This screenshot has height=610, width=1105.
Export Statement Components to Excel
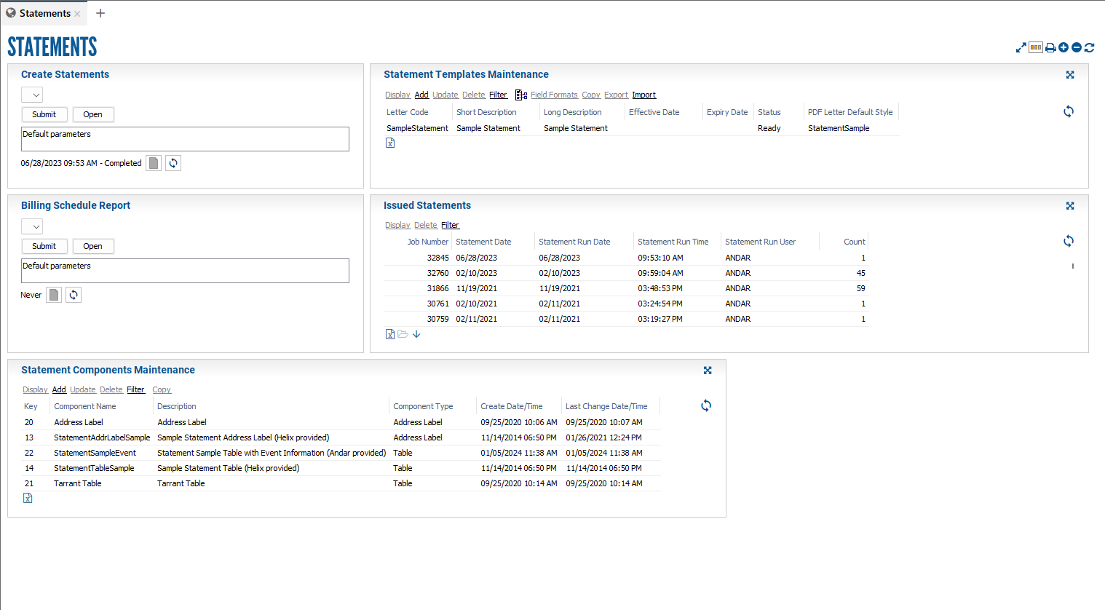(28, 498)
